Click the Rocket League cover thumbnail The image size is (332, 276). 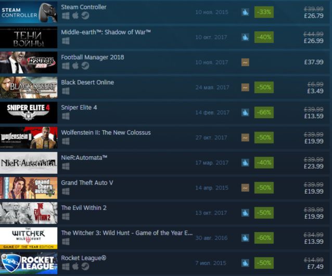[x=29, y=263]
